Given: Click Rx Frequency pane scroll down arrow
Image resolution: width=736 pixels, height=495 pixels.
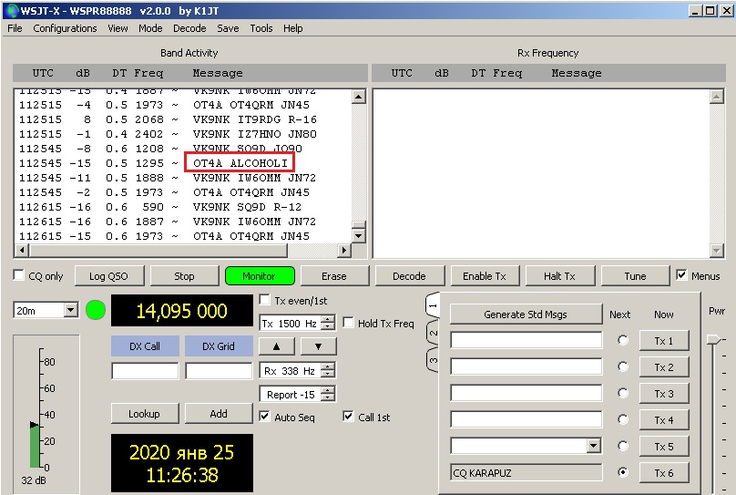Looking at the screenshot, I should pos(716,251).
